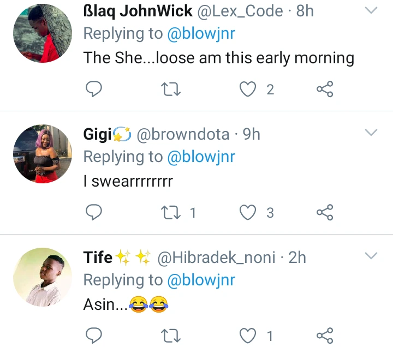
Task: Reply to Blaq JohnWick's tweet
Action: pos(94,89)
